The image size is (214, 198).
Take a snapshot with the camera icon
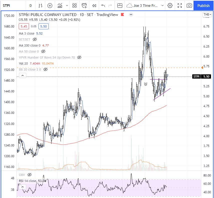pyautogui.click(x=189, y=6)
